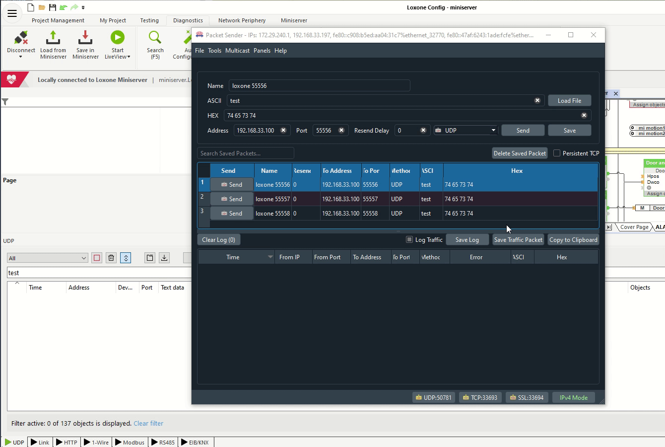665x447 pixels.
Task: Click the Search Saved Packets input field
Action: 246,153
